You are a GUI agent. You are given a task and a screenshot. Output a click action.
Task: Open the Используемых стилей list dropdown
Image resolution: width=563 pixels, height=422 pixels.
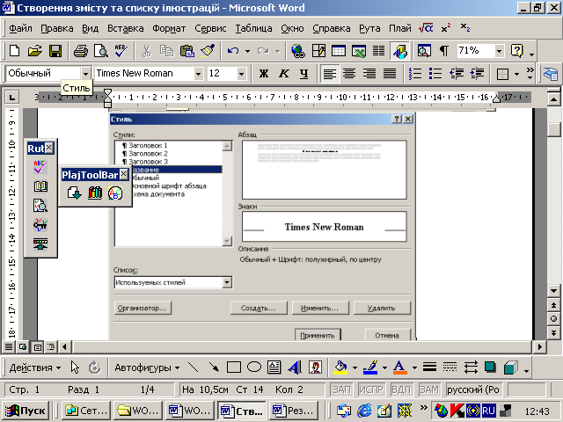[227, 282]
